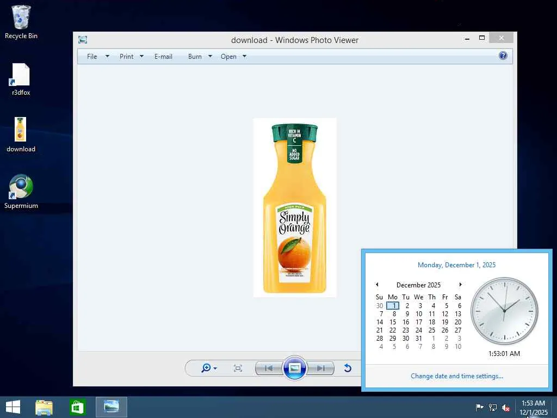The height and width of the screenshot is (418, 557).
Task: Select December 31 in the calendar
Action: [x=419, y=339]
